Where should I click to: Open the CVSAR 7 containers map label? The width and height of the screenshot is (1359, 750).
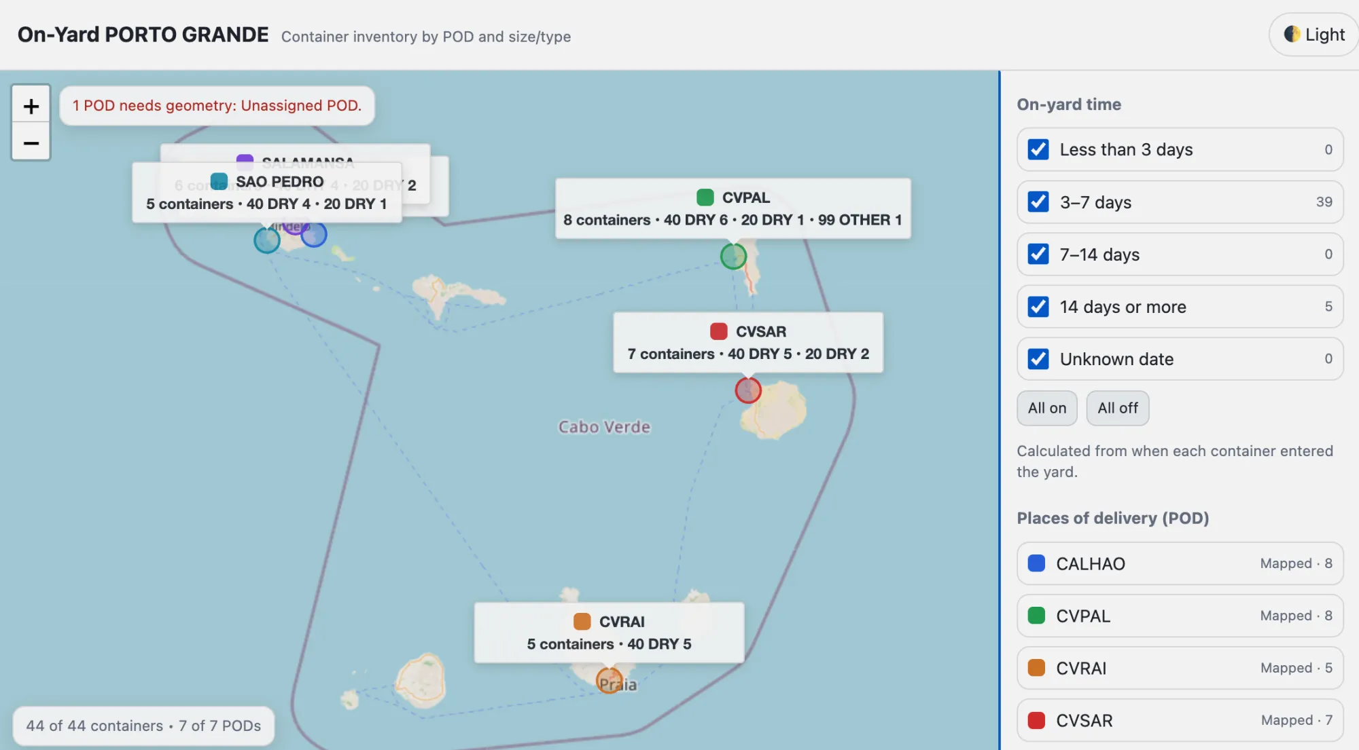click(748, 342)
